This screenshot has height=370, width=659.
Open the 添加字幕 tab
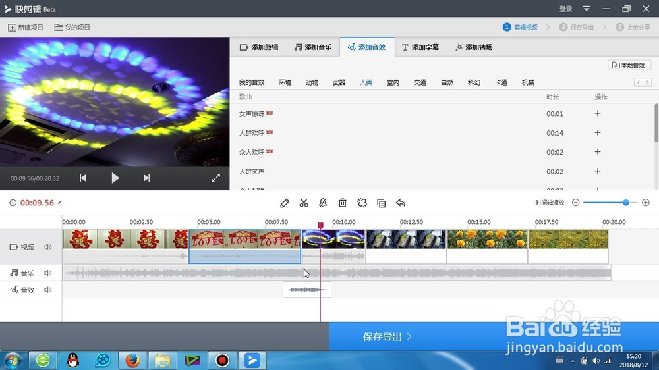coord(420,47)
